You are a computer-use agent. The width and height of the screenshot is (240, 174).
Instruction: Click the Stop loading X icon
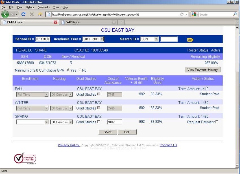tap(32, 14)
